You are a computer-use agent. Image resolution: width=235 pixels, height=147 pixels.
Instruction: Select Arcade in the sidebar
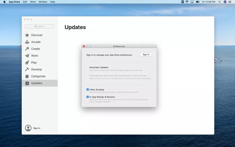(36, 42)
